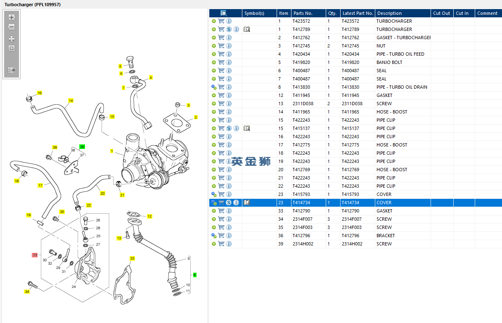502x323 pixels.
Task: Click the red callout 23 in diagram
Action: click(x=35, y=255)
